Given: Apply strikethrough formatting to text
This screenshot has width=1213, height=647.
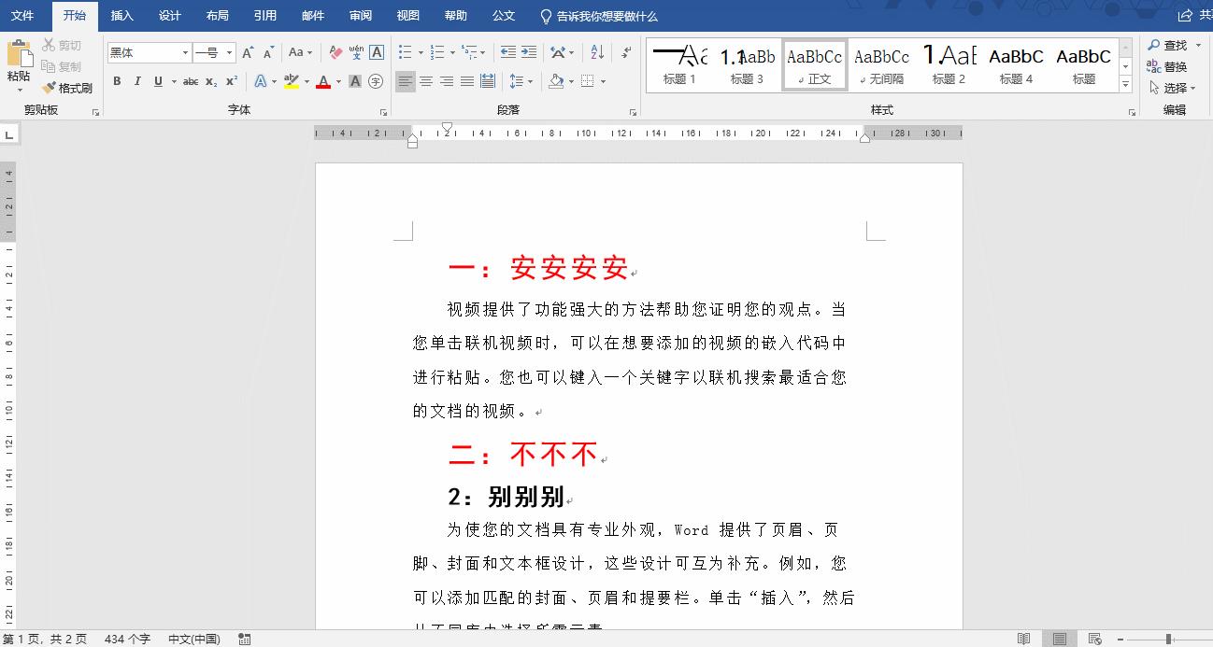Looking at the screenshot, I should (x=190, y=81).
